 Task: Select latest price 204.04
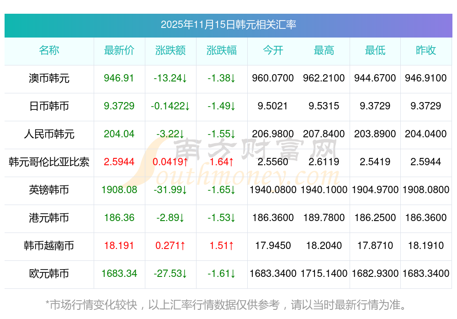coord(119,134)
